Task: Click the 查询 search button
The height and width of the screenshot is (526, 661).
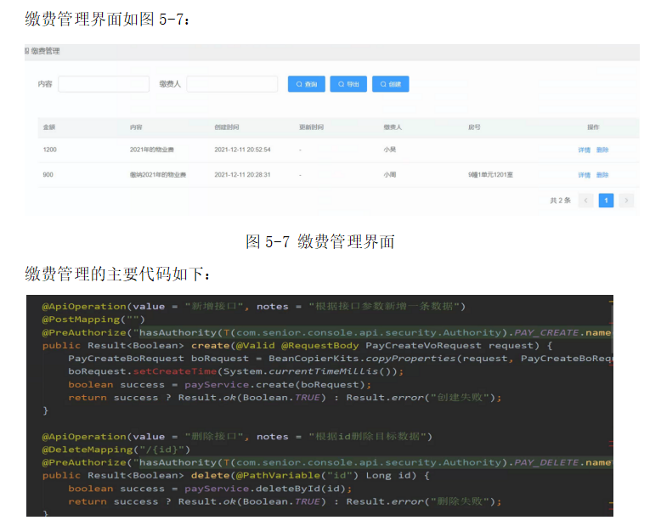Action: 306,84
